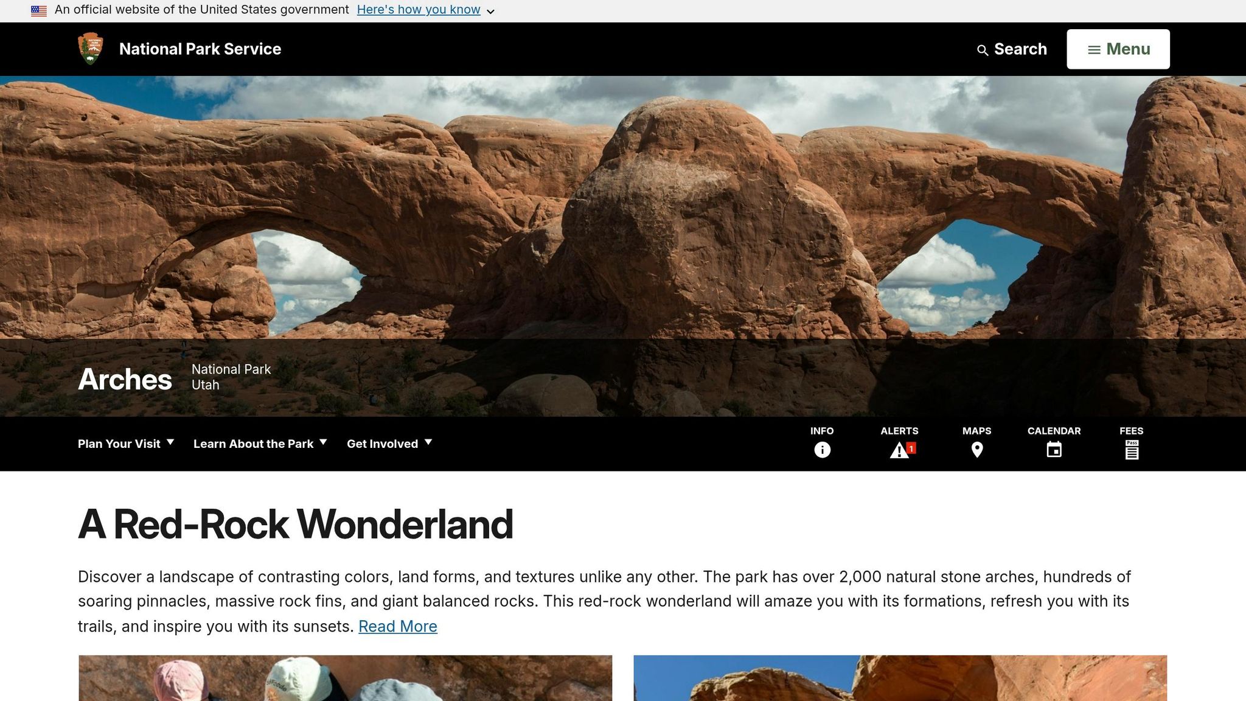Screen dimensions: 1246x701
Task: Click the Arches park title
Action: pyautogui.click(x=125, y=379)
